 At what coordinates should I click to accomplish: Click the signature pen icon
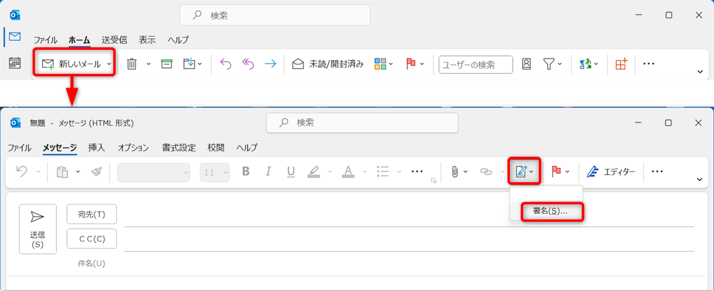(521, 171)
